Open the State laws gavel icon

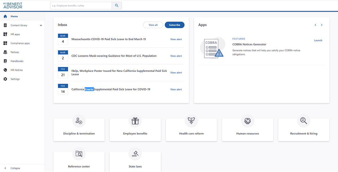[135, 154]
